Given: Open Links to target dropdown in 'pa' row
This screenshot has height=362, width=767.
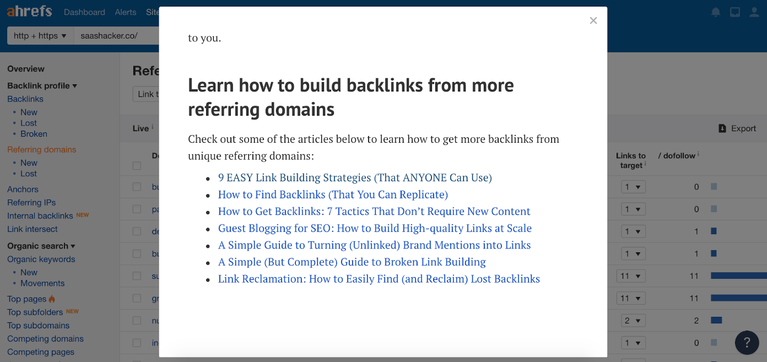Looking at the screenshot, I should (x=633, y=209).
